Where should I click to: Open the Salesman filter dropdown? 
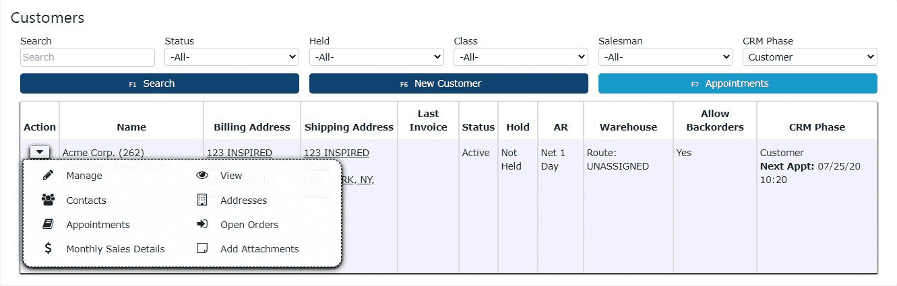coord(665,57)
